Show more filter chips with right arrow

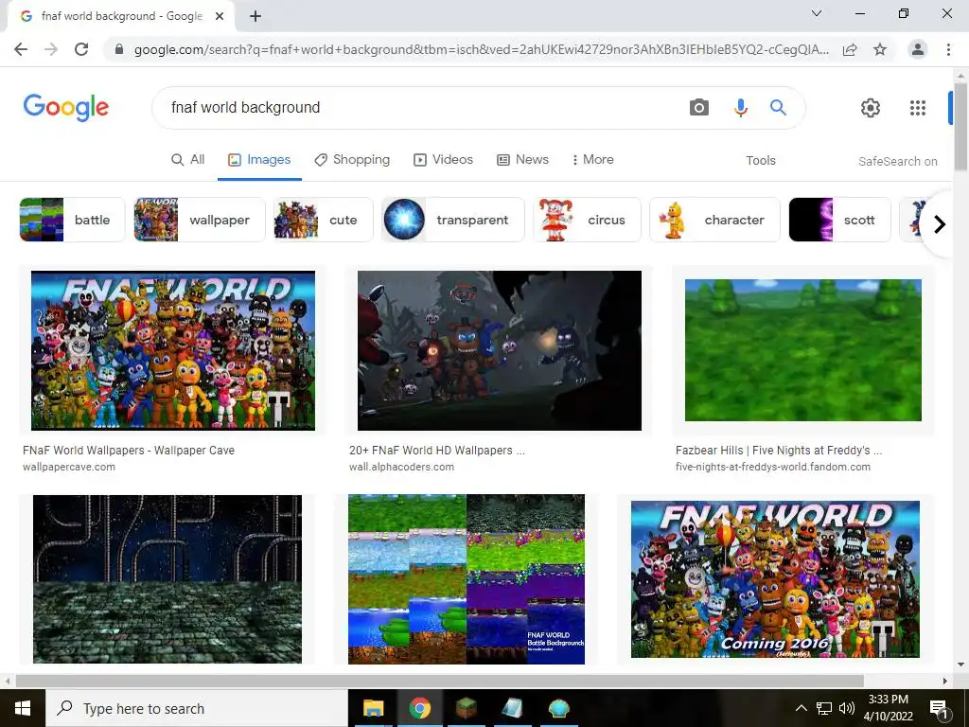click(x=940, y=223)
